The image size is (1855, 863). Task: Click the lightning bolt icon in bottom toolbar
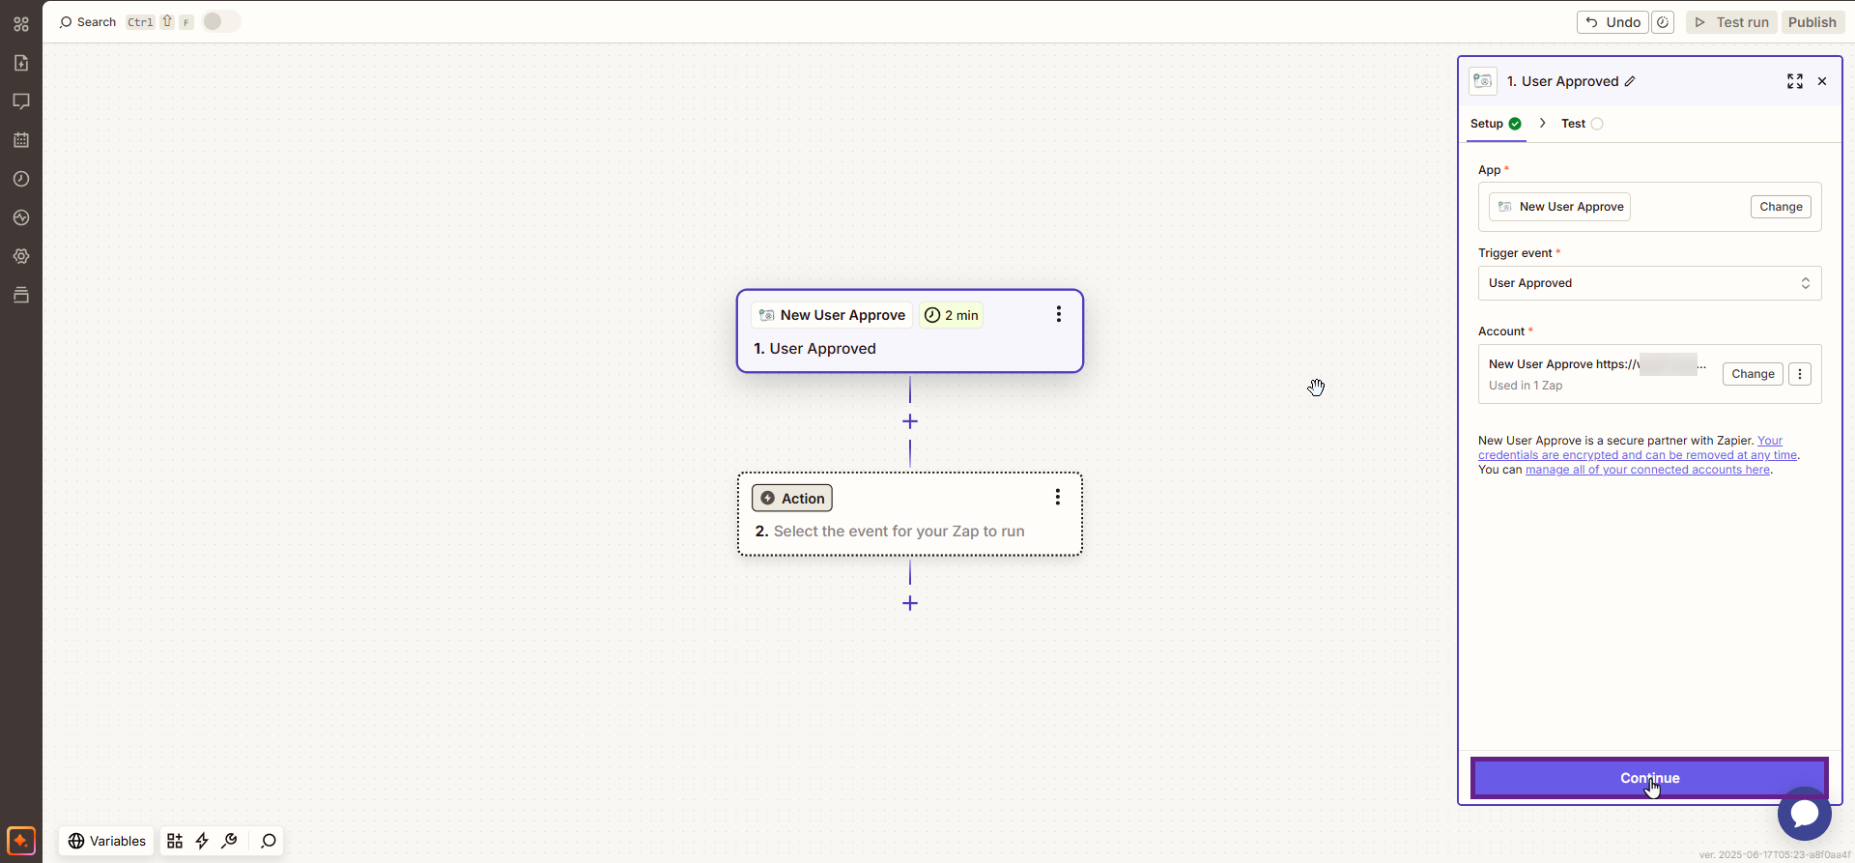coord(202,841)
